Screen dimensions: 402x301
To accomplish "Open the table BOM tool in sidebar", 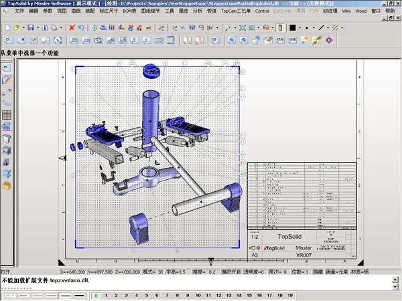I will point(7,114).
